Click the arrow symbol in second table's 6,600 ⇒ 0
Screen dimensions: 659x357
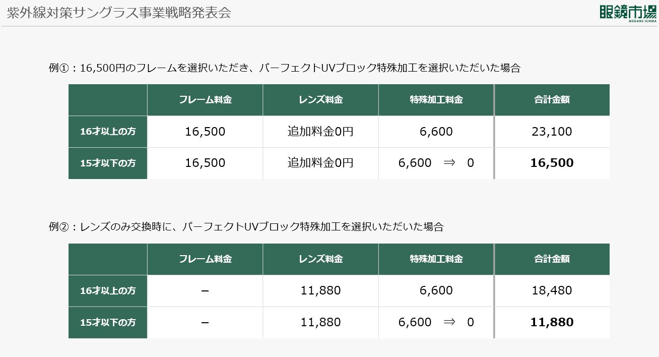coord(449,322)
